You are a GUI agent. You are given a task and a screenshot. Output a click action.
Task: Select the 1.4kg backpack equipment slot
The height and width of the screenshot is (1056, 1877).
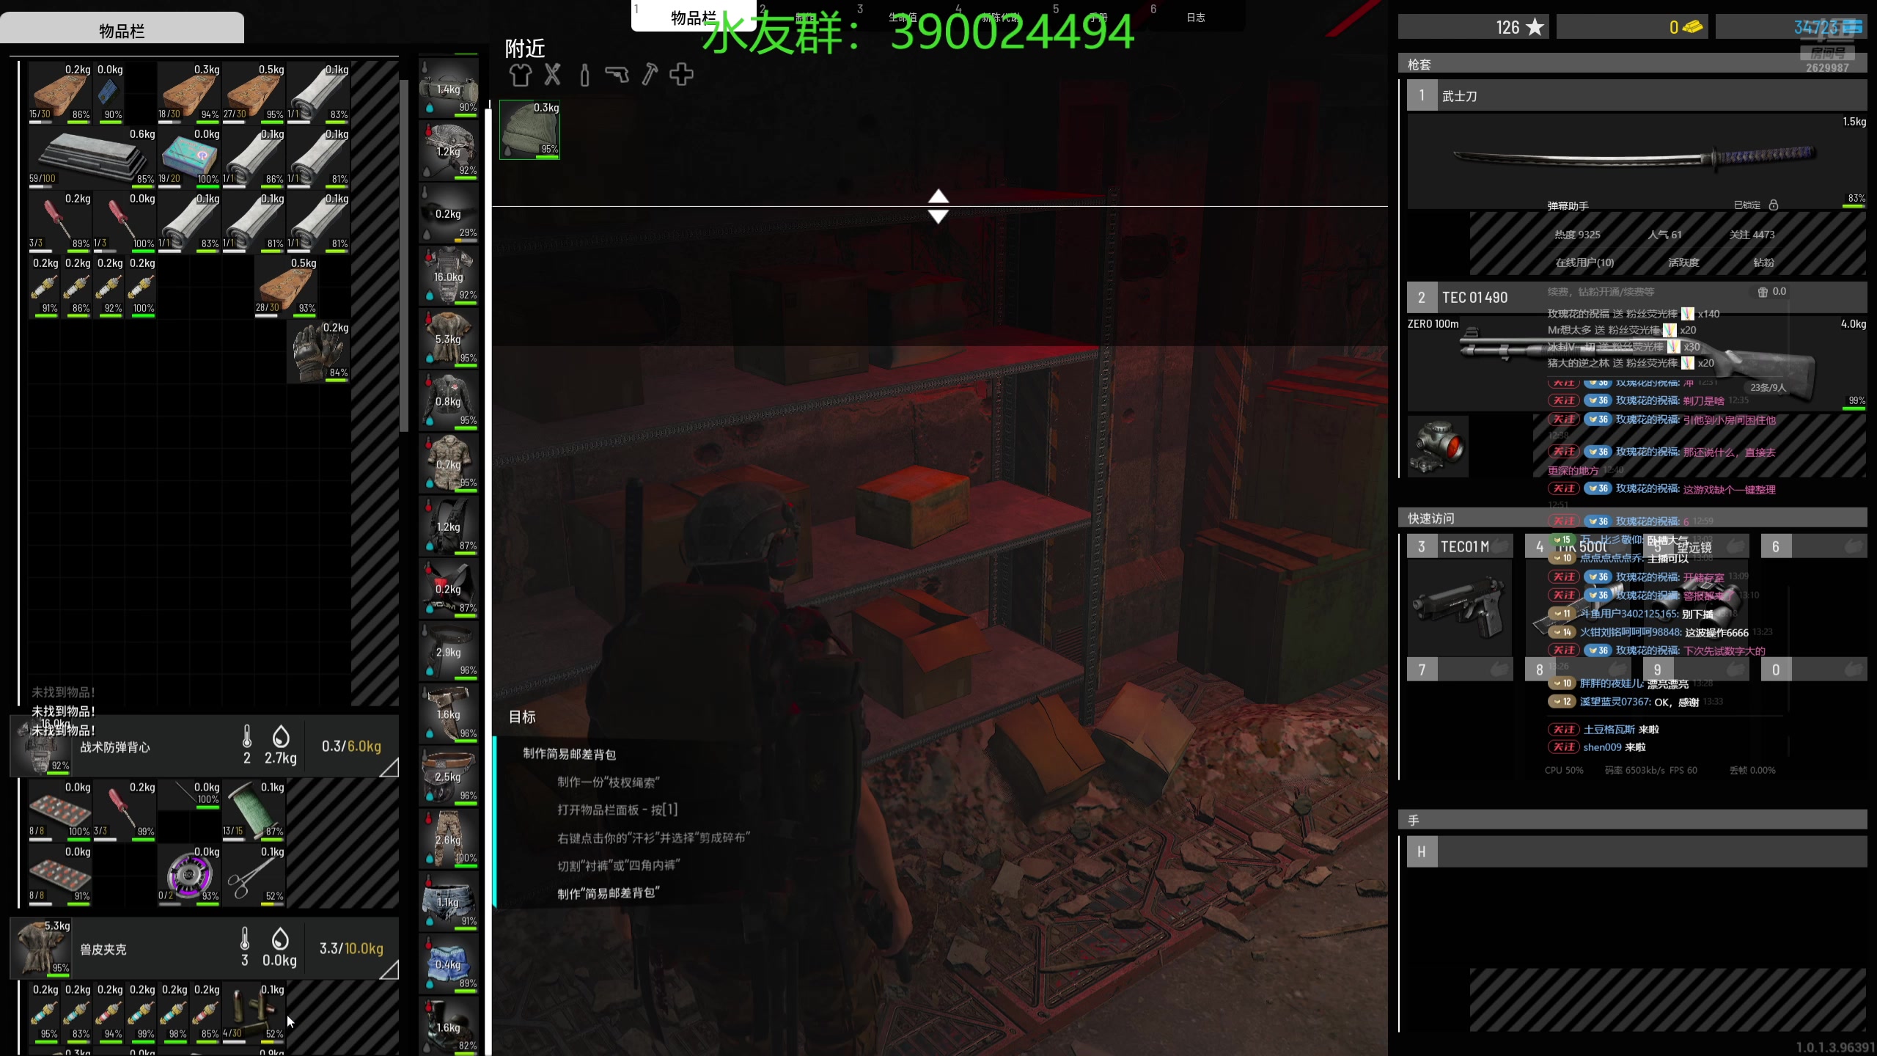coord(449,88)
